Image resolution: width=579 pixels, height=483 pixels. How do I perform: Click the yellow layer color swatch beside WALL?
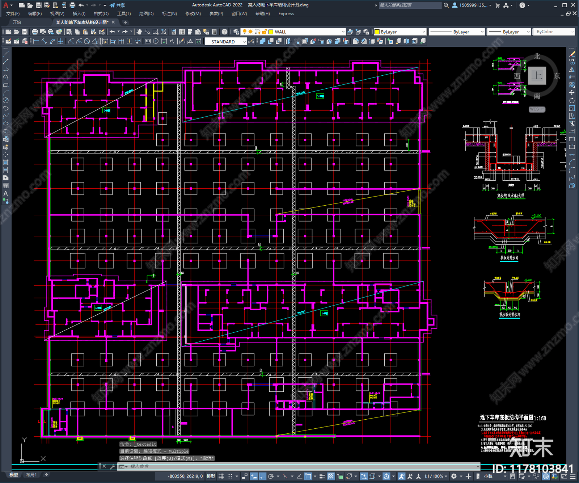pyautogui.click(x=271, y=32)
